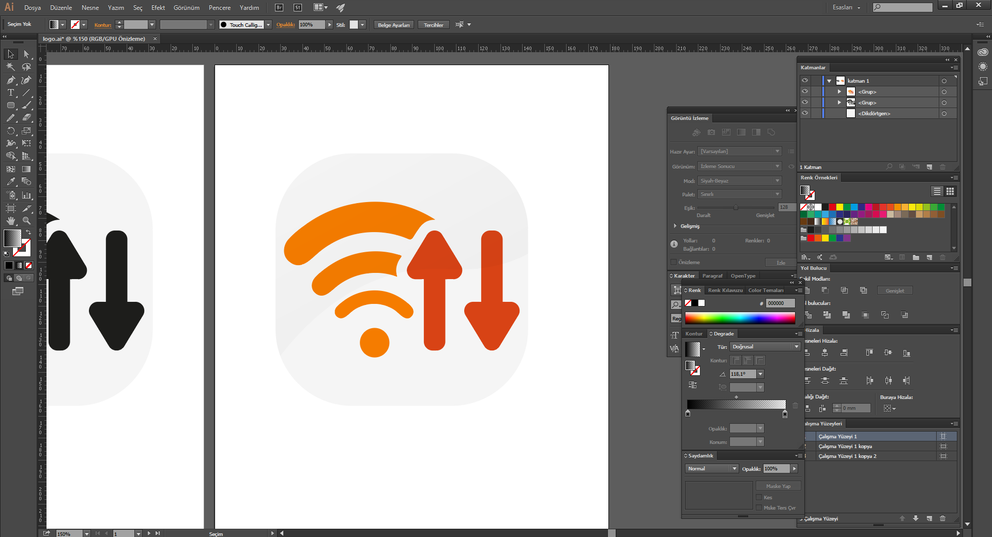The height and width of the screenshot is (537, 992).
Task: Open the Normal blending mode dropdown
Action: click(x=712, y=469)
